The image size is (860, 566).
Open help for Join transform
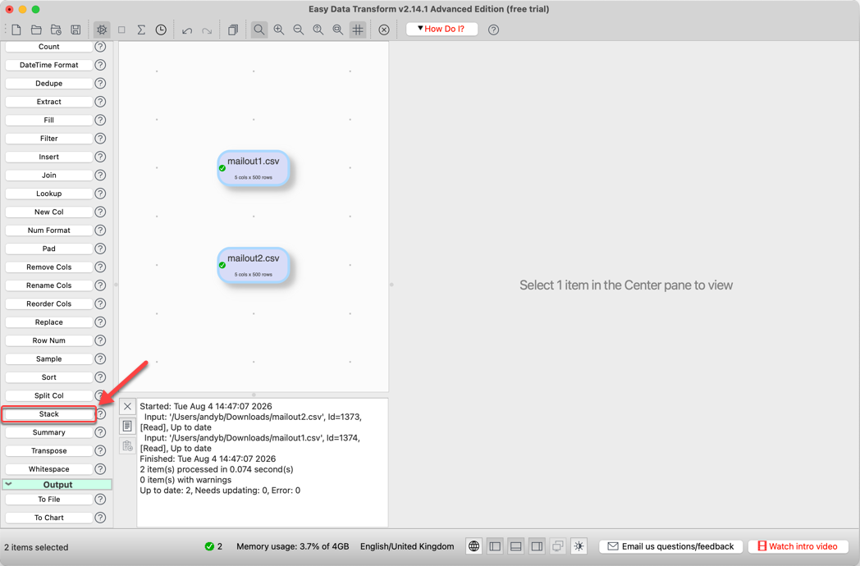[x=100, y=175]
